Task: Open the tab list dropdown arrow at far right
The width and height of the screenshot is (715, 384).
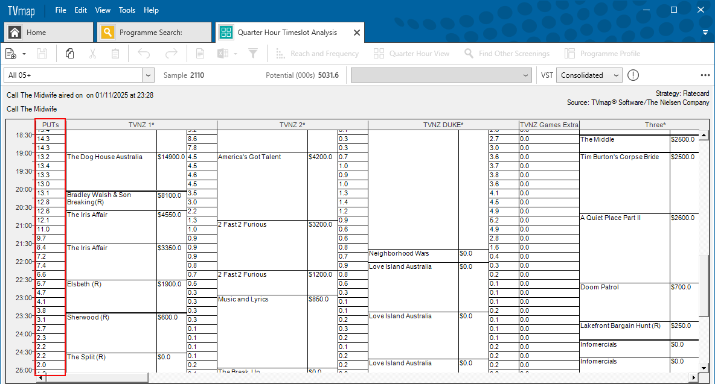Action: pos(705,33)
